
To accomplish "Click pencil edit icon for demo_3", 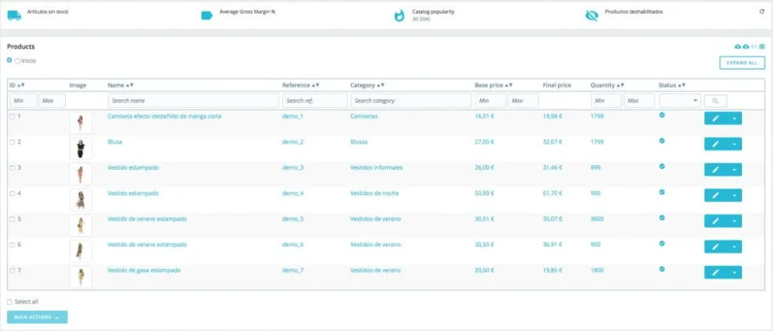I will [x=716, y=170].
